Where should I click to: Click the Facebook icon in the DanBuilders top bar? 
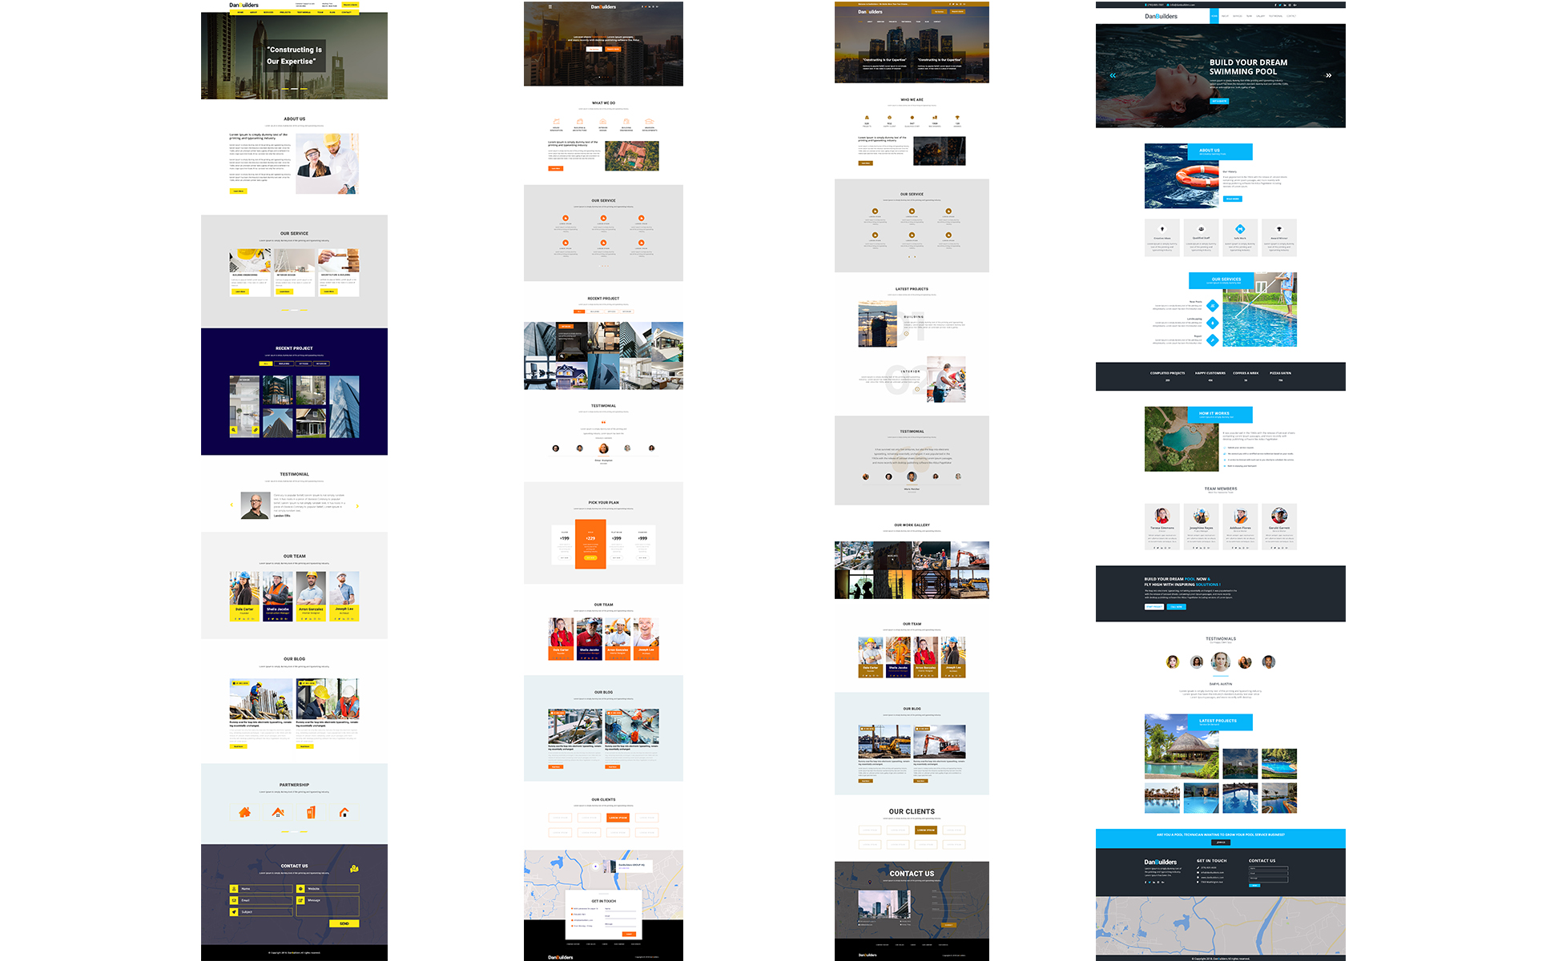1275,5
